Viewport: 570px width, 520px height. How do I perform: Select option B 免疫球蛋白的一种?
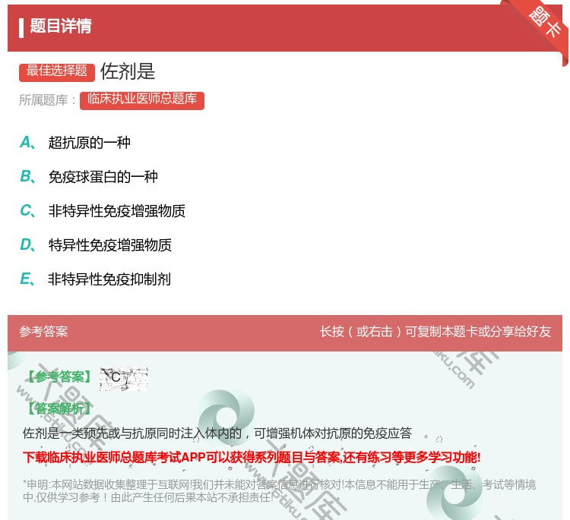point(89,176)
